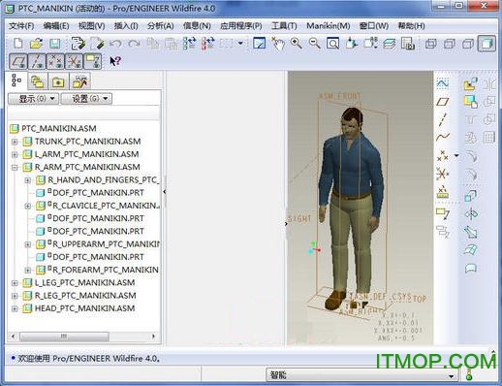Open the 文件(F) menu

click(21, 26)
